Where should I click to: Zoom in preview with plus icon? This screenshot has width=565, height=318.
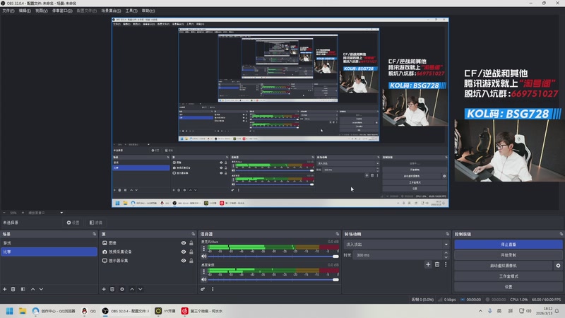click(x=23, y=213)
